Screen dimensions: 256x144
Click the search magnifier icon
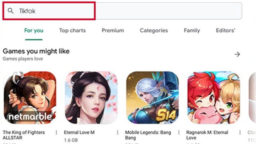tap(11, 11)
